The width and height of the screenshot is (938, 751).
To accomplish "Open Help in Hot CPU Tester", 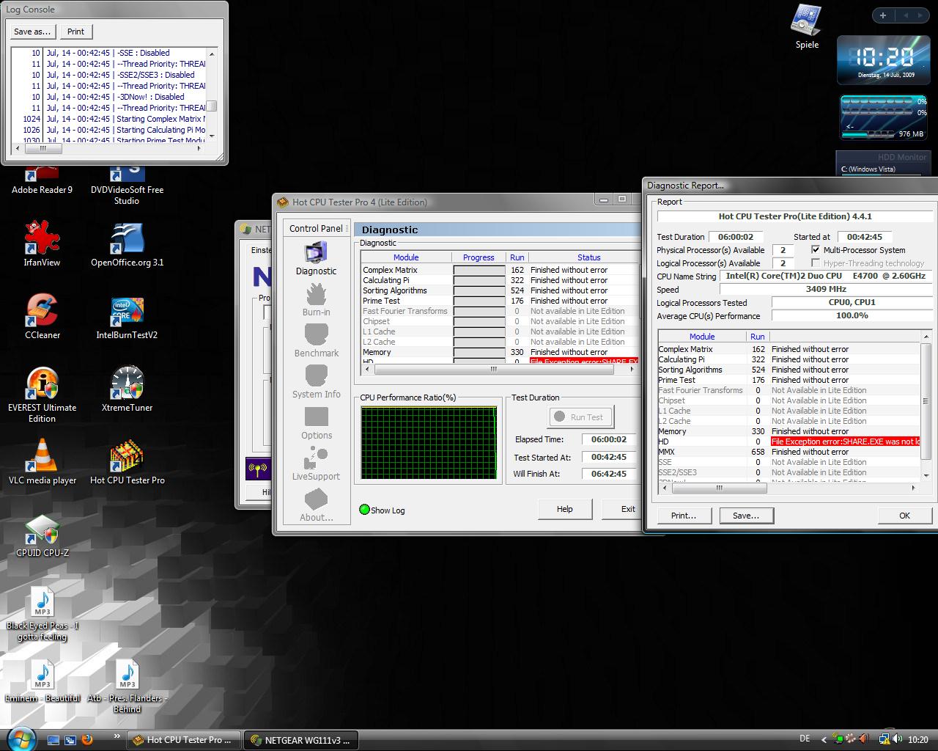I will (564, 509).
